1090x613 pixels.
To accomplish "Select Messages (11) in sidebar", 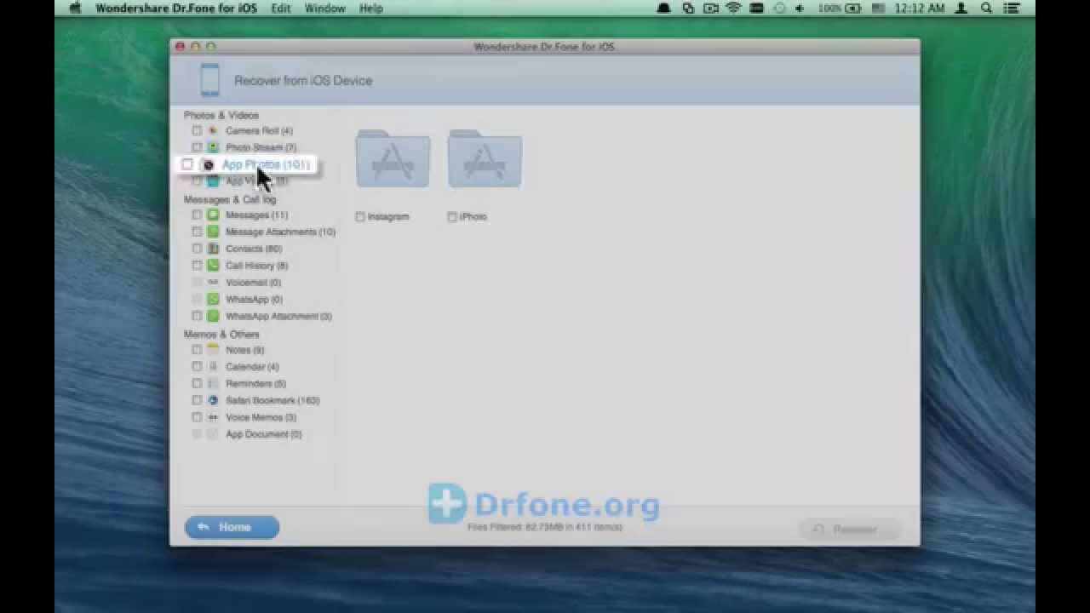I will [256, 215].
